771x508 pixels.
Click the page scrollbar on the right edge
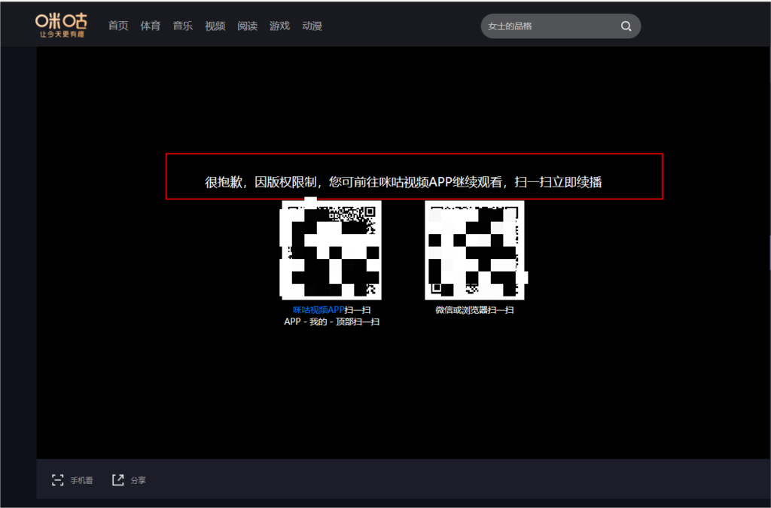pyautogui.click(x=769, y=252)
